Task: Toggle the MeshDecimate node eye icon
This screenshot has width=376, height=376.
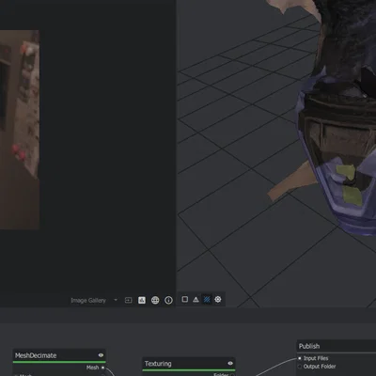Action: [x=101, y=355]
